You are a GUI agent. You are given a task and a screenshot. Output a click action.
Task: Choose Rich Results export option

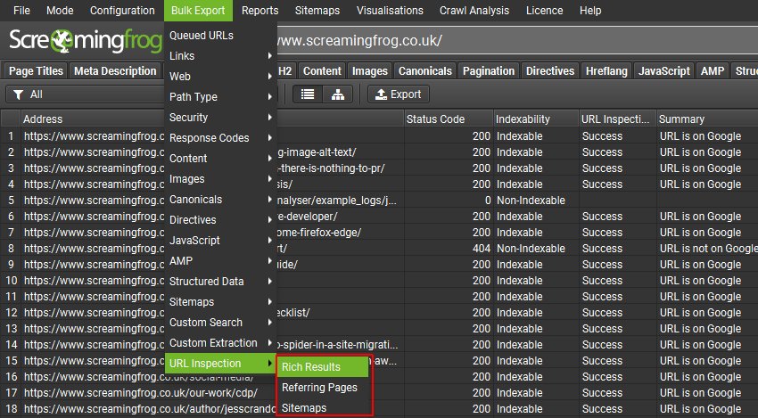tap(324, 367)
